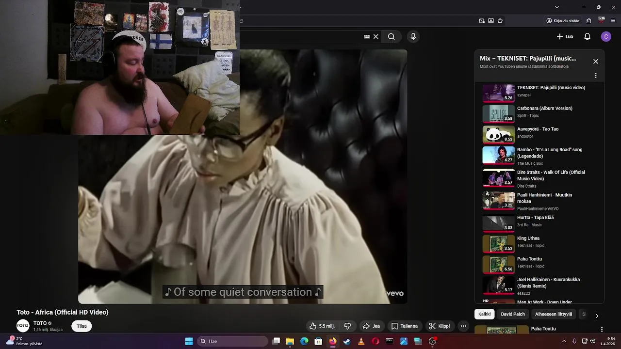Open the volume icon in system tray
The image size is (621, 349).
tap(592, 341)
